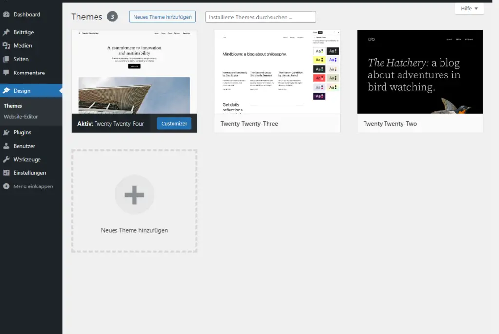Click the Menü einklappen arrow icon
499x334 pixels.
(6, 186)
